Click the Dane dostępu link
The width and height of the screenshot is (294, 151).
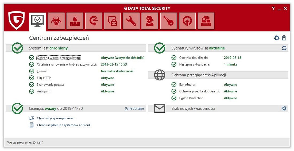(x=134, y=108)
